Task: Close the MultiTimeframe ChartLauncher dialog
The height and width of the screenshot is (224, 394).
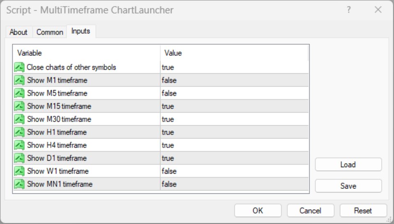Action: pyautogui.click(x=378, y=10)
